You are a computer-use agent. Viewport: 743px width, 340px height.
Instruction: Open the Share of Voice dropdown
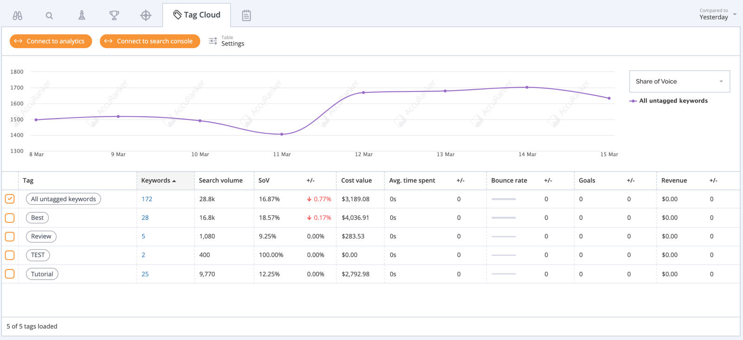point(679,81)
